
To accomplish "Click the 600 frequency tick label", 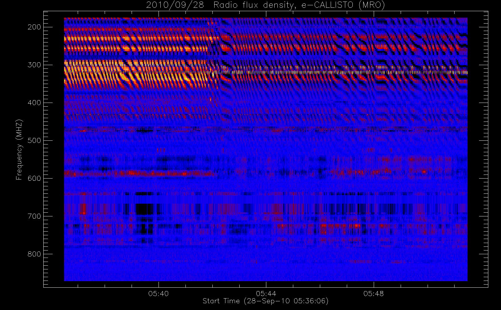I will tap(34, 178).
